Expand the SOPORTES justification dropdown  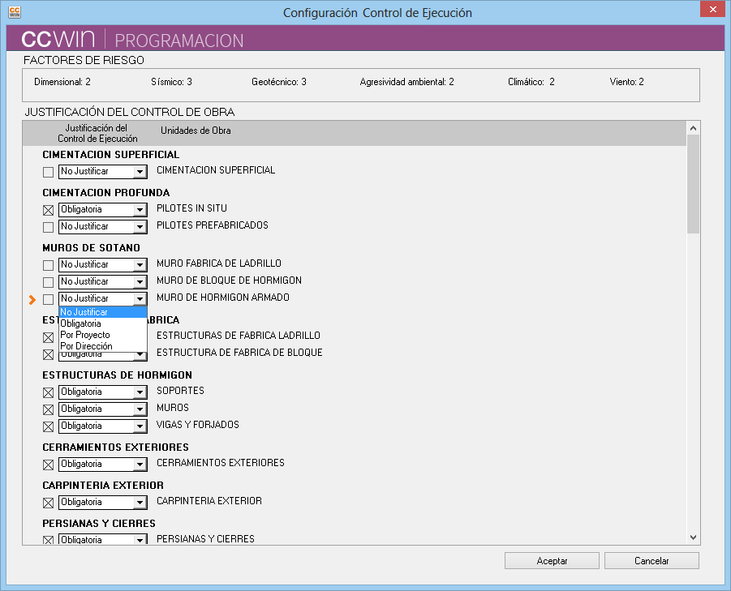click(140, 393)
